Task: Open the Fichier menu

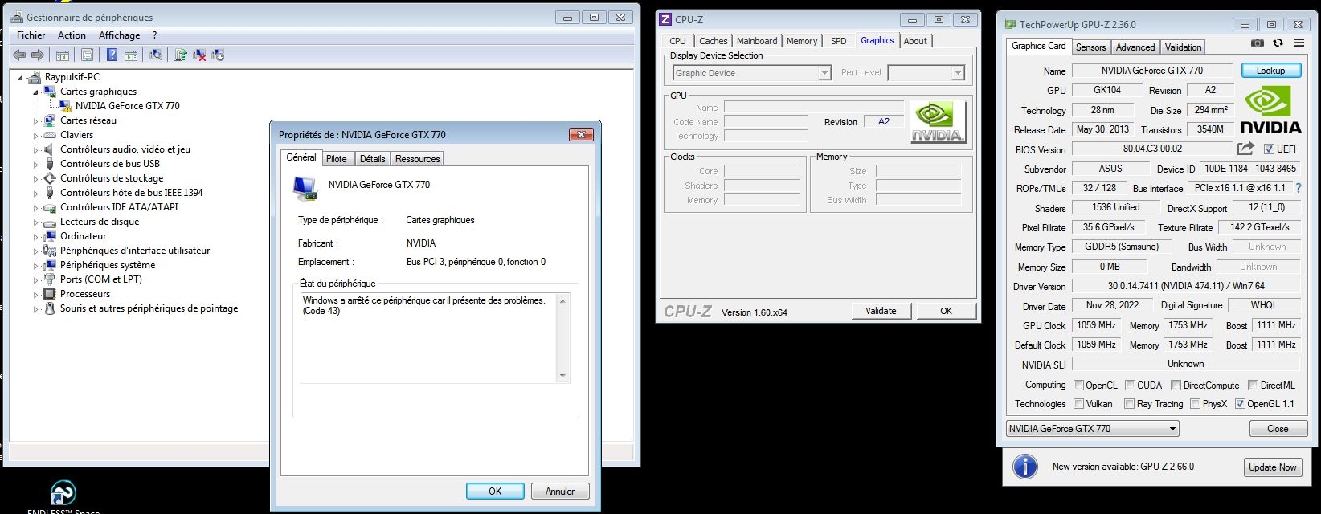Action: coord(31,35)
